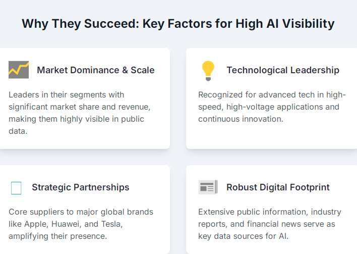Click the description about significant market share
The image size is (357, 254).
[80, 113]
